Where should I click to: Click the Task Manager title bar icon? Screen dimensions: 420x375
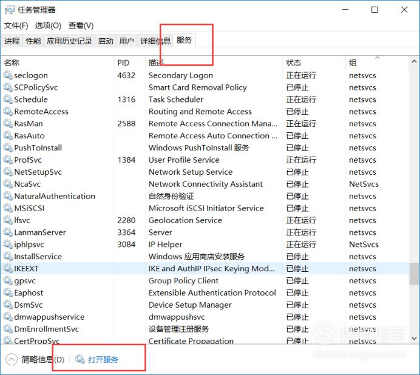tap(10, 10)
